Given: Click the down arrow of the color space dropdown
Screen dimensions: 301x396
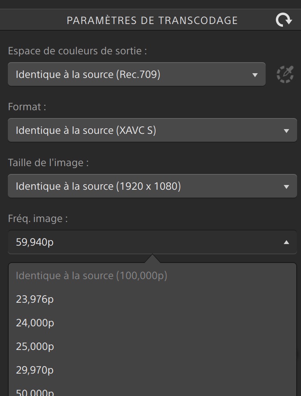Looking at the screenshot, I should coord(255,75).
